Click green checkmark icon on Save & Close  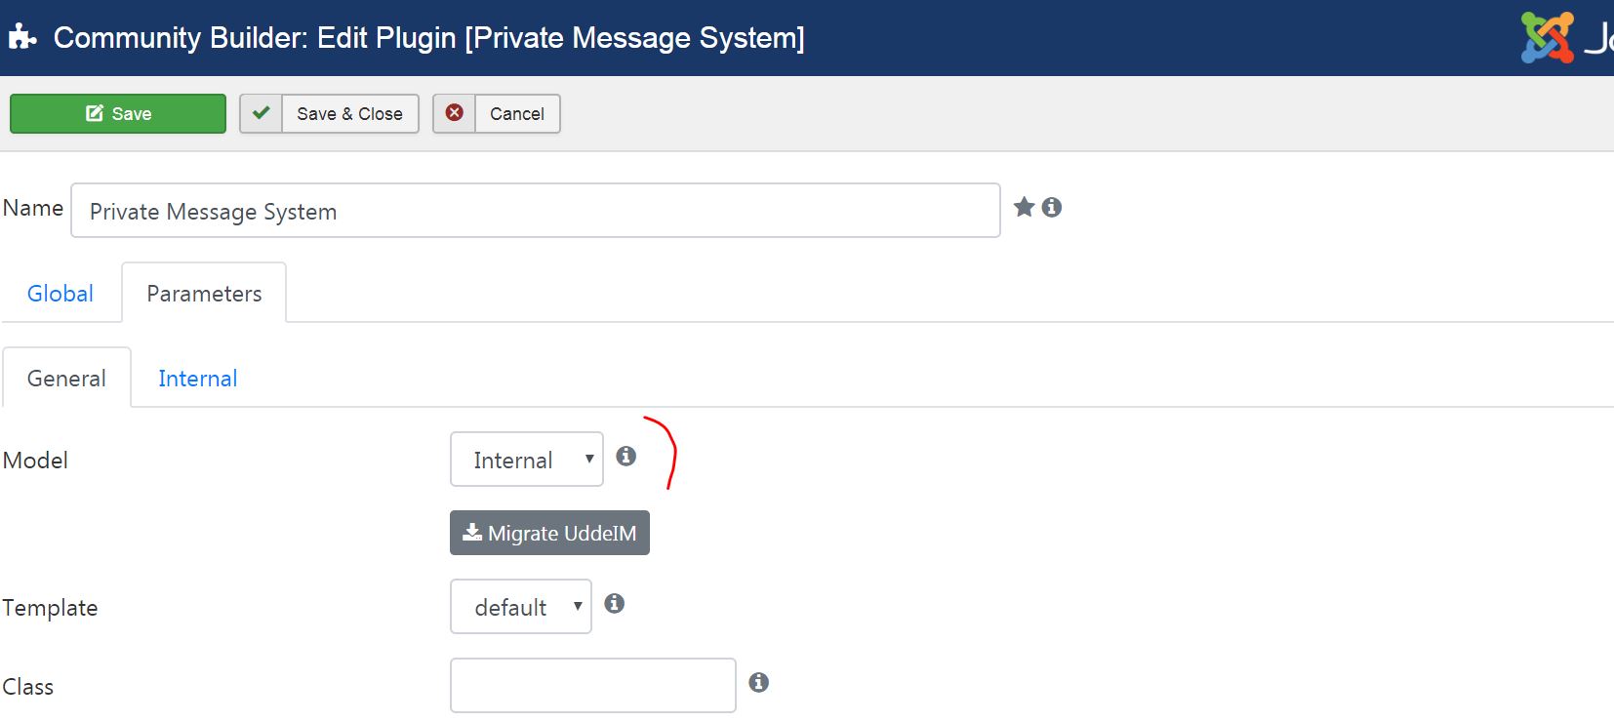click(261, 113)
